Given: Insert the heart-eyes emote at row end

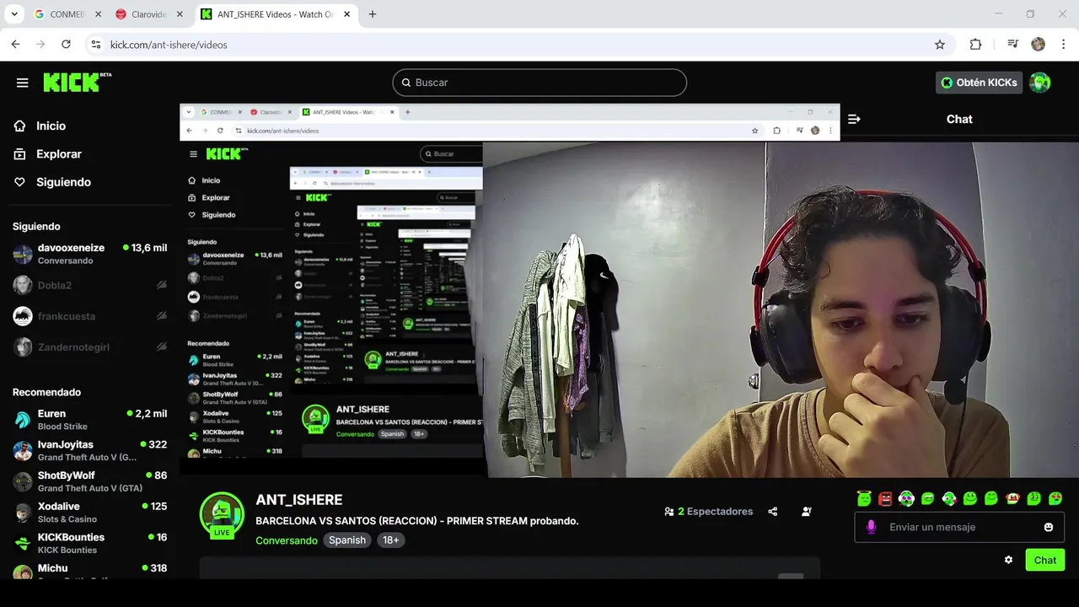Looking at the screenshot, I should (x=1055, y=498).
